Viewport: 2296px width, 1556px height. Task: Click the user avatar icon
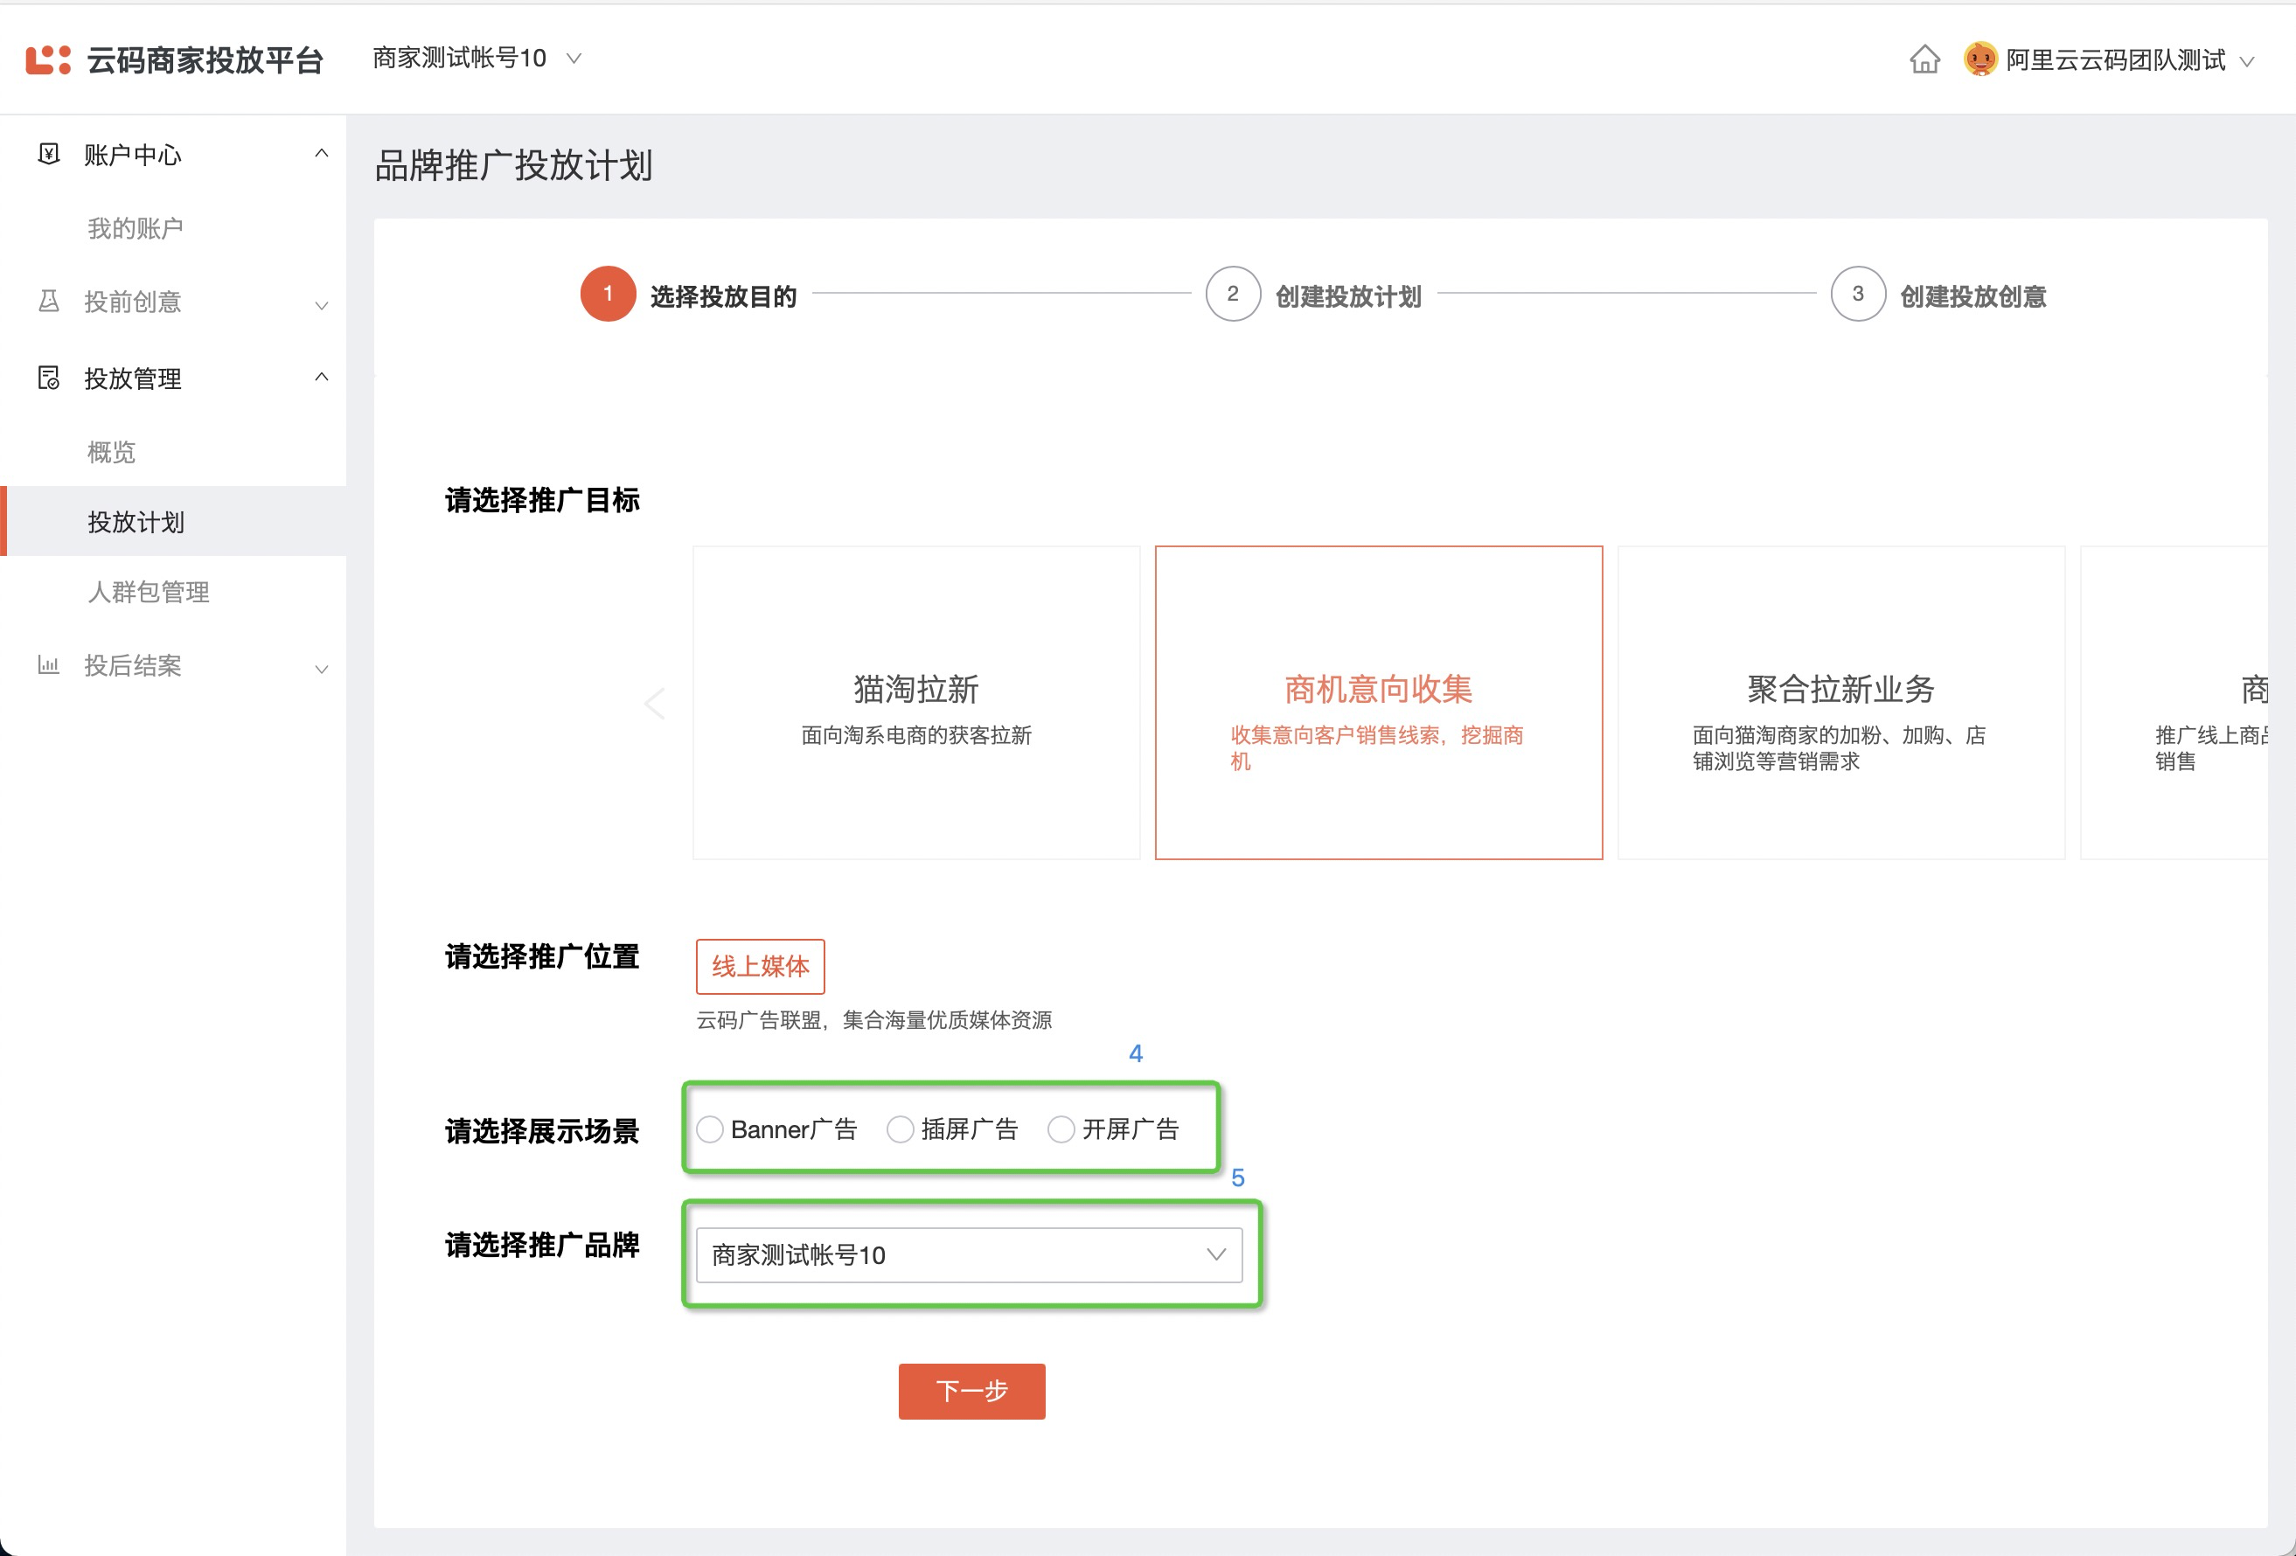[x=1979, y=59]
